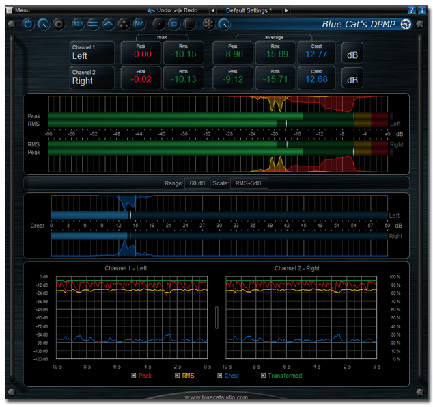433x407 pixels.
Task: Toggle the RMS curve checkbox
Action: tap(178, 376)
